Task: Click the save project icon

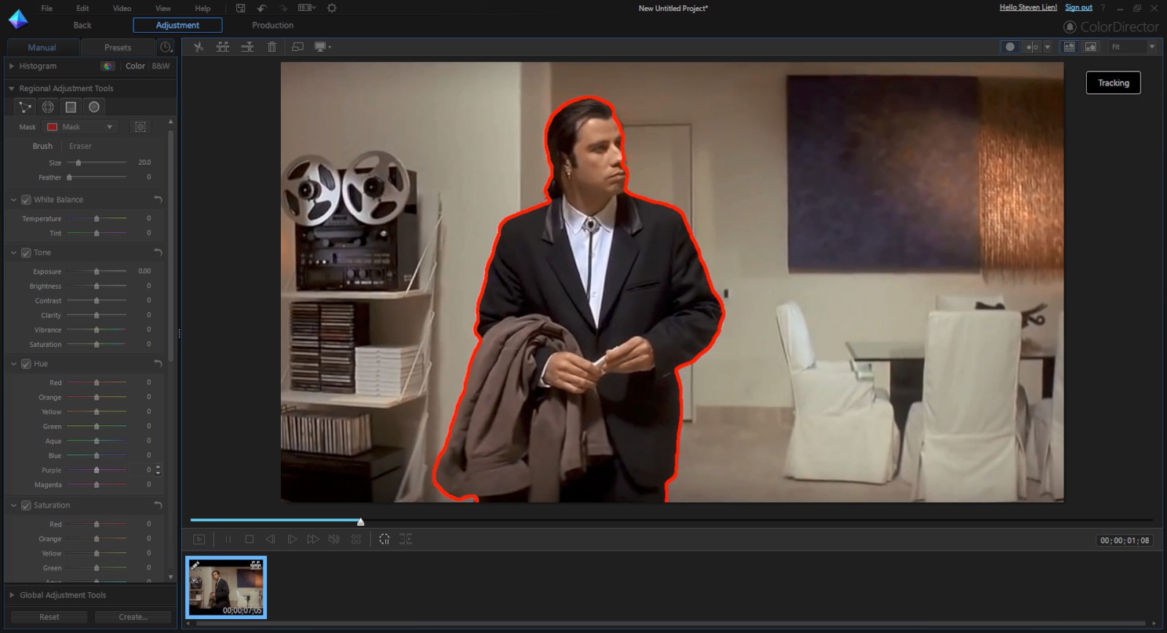Action: 241,8
